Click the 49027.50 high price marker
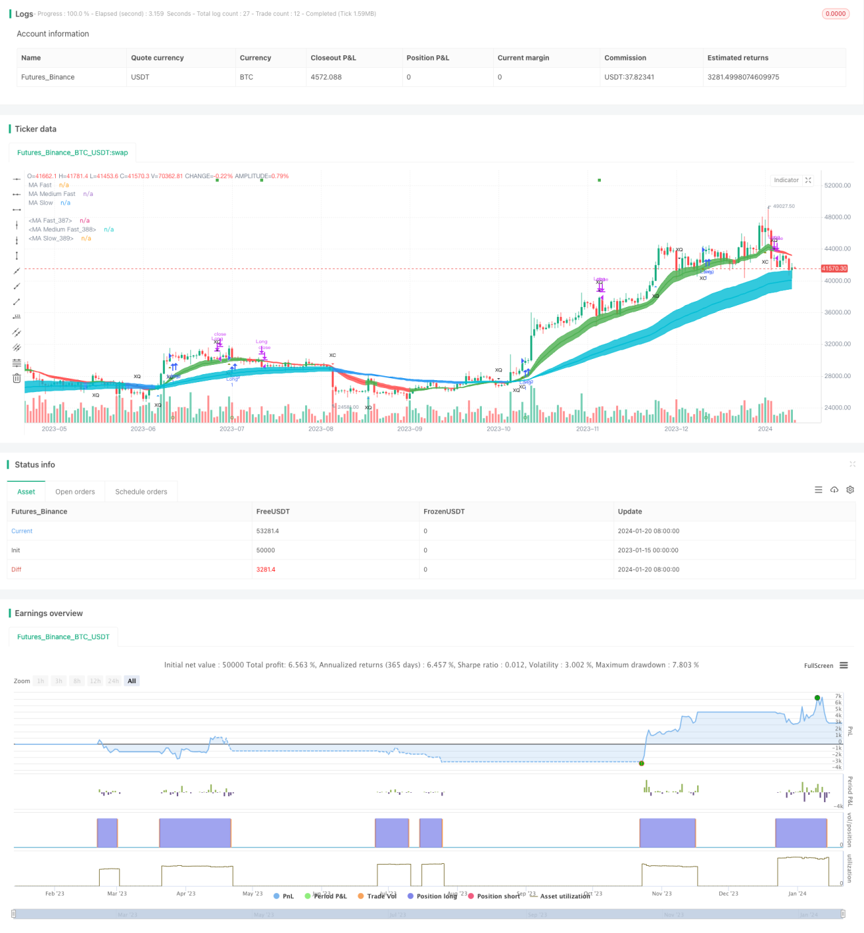The height and width of the screenshot is (933, 864). pos(784,206)
